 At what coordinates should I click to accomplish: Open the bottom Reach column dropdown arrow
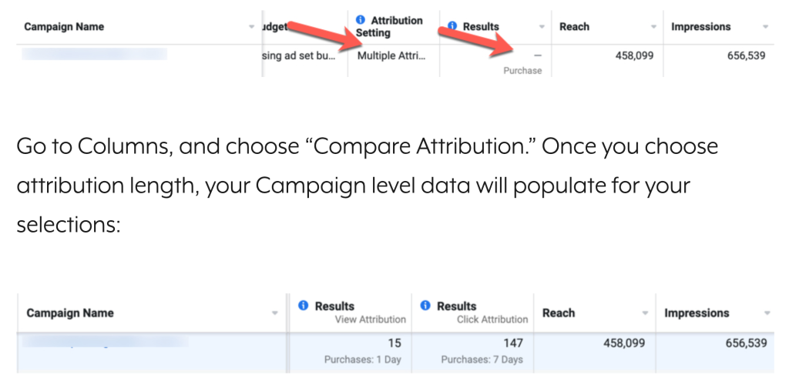point(645,313)
